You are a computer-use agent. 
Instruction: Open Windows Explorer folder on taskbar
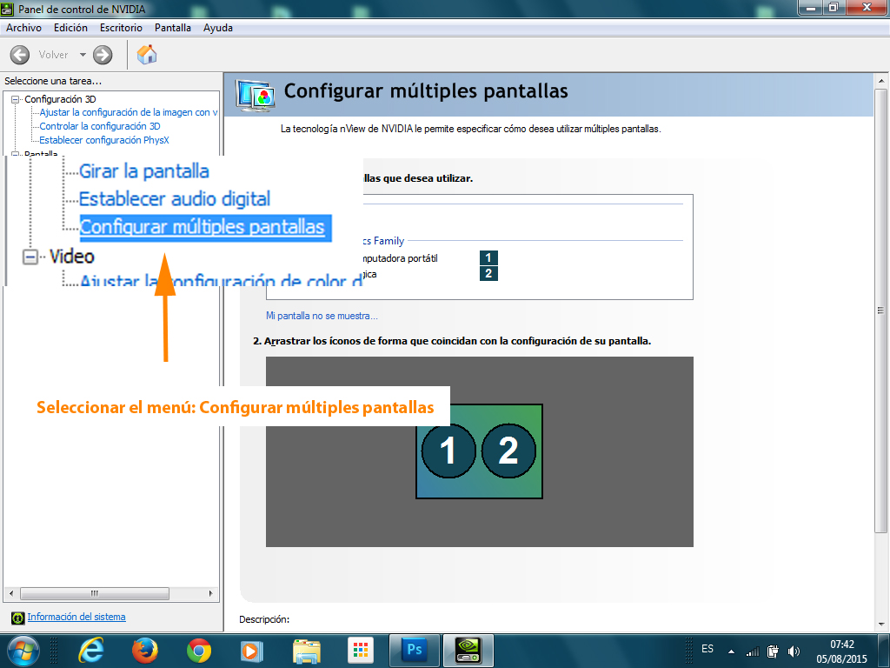point(307,651)
